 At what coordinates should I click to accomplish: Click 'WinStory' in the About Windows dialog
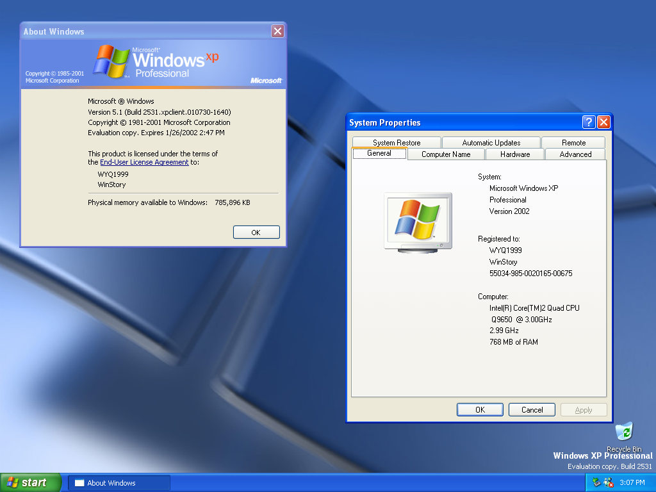pyautogui.click(x=111, y=185)
